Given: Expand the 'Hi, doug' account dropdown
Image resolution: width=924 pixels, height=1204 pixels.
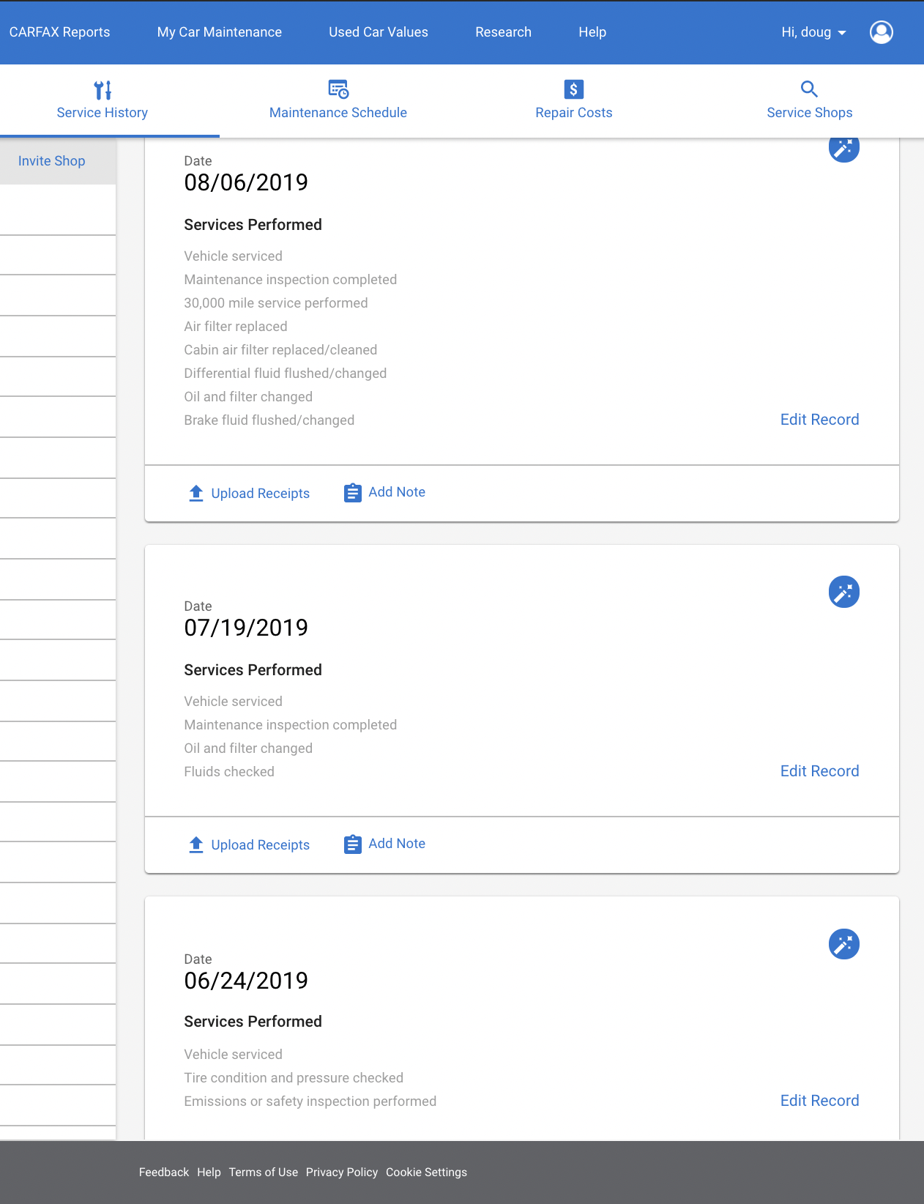Looking at the screenshot, I should click(x=813, y=32).
